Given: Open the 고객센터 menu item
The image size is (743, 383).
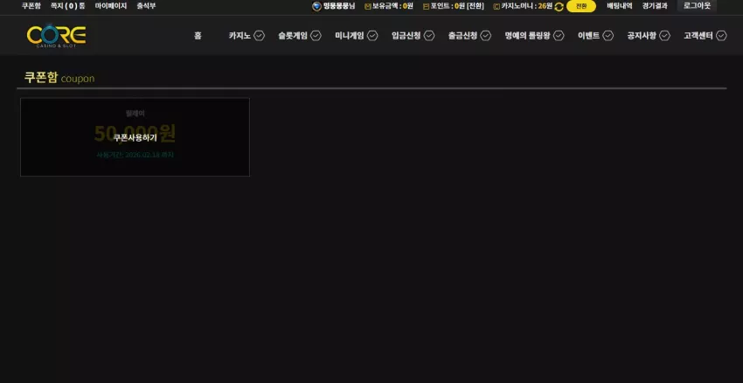Looking at the screenshot, I should click(698, 36).
